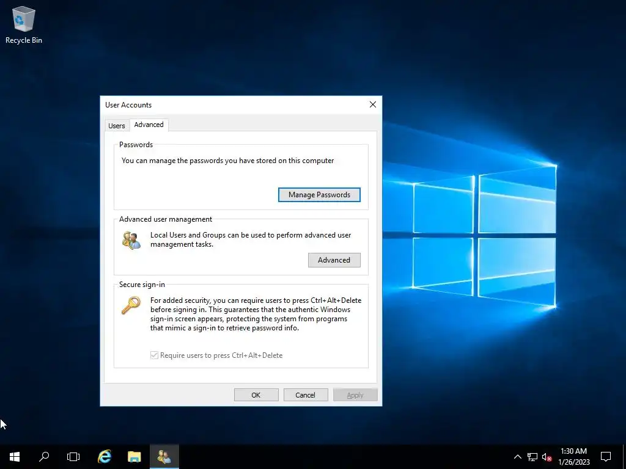Screen dimensions: 626x469
Task: Open Local Users and Groups via Advanced button
Action: (x=334, y=260)
